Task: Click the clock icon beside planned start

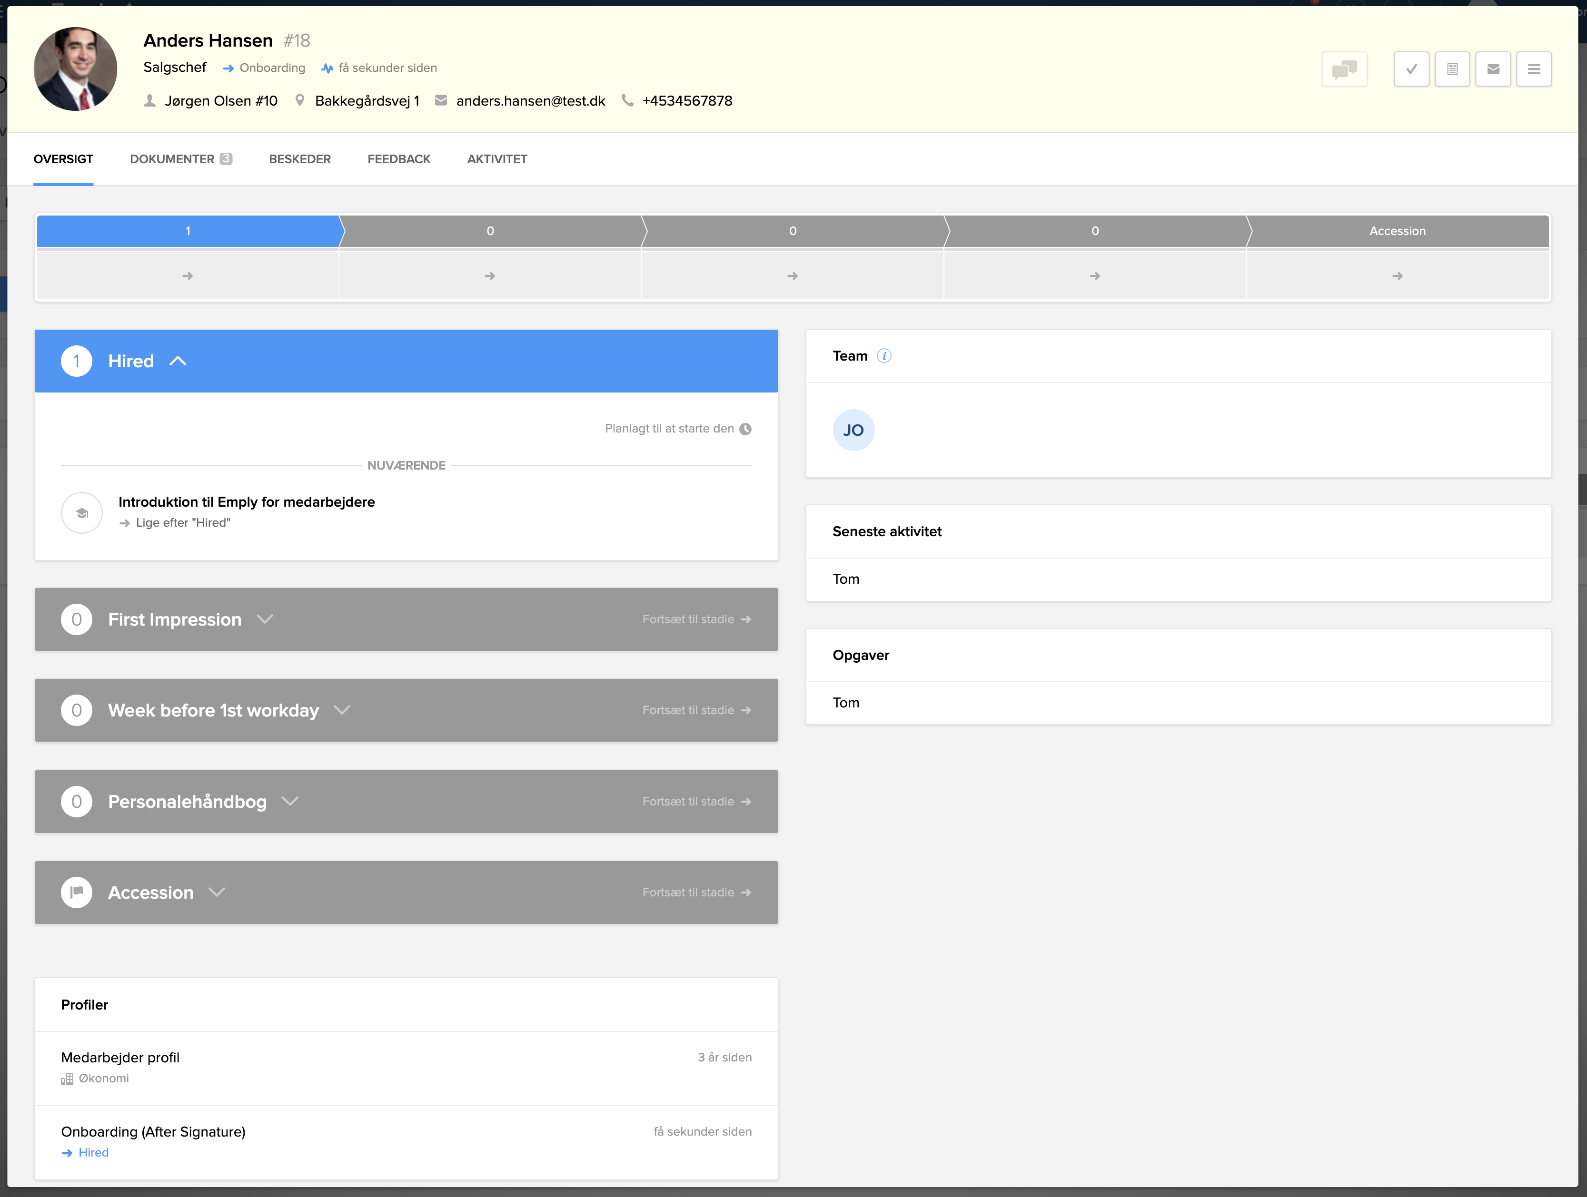Action: tap(745, 429)
